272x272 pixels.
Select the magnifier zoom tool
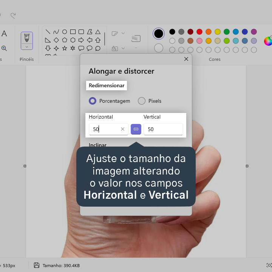tap(4, 48)
